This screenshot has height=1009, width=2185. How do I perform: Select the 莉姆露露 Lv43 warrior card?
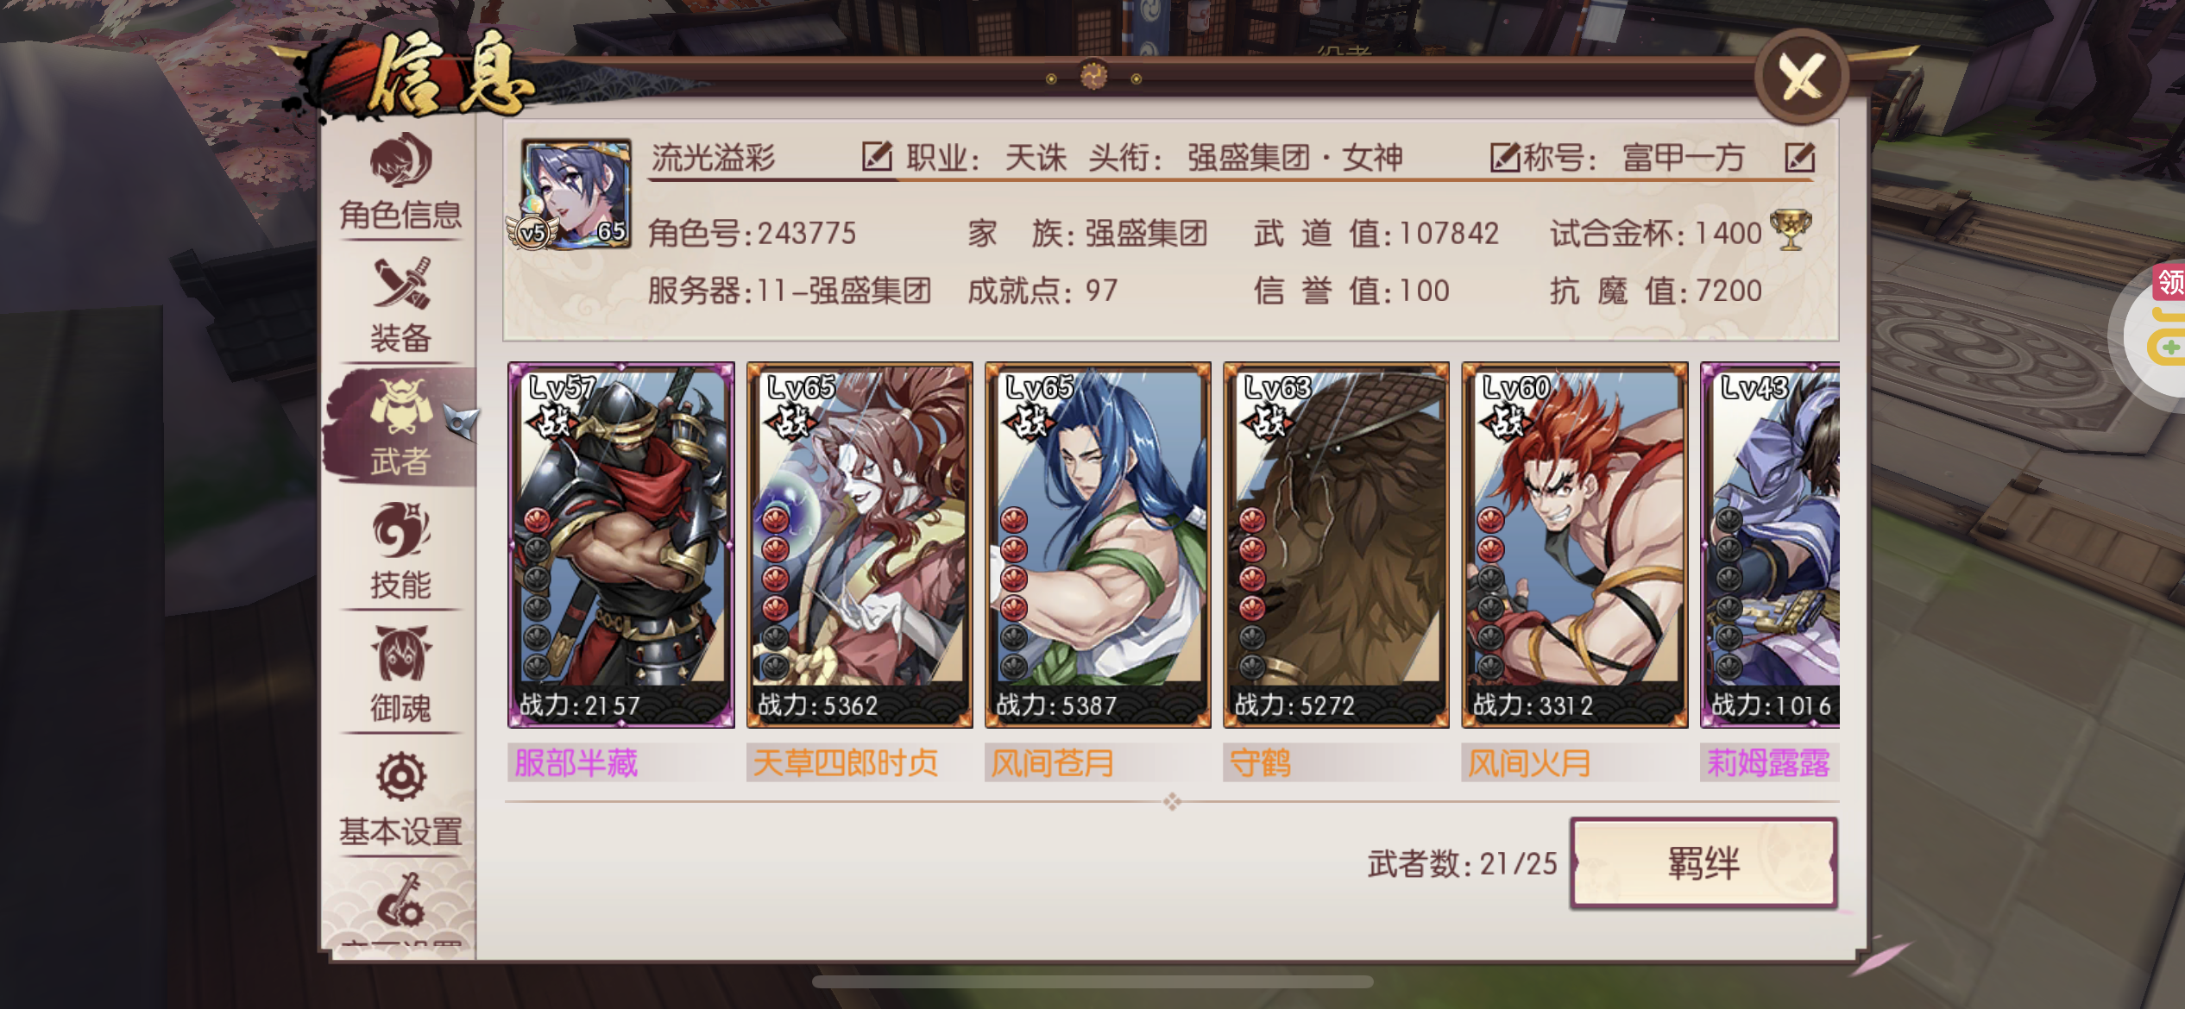pos(1770,545)
